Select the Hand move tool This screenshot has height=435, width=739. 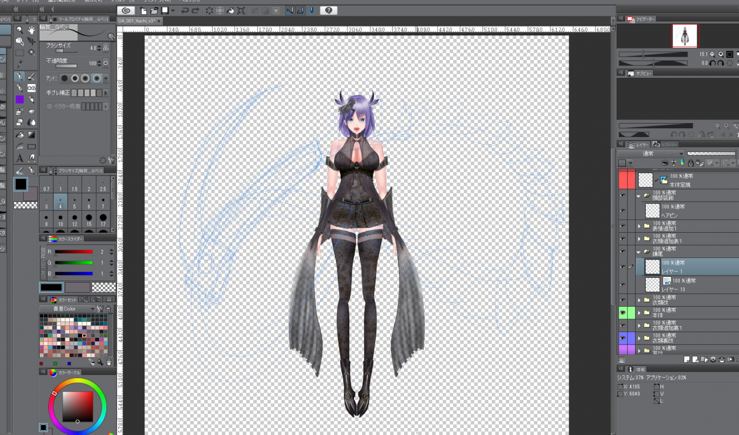coord(31,30)
